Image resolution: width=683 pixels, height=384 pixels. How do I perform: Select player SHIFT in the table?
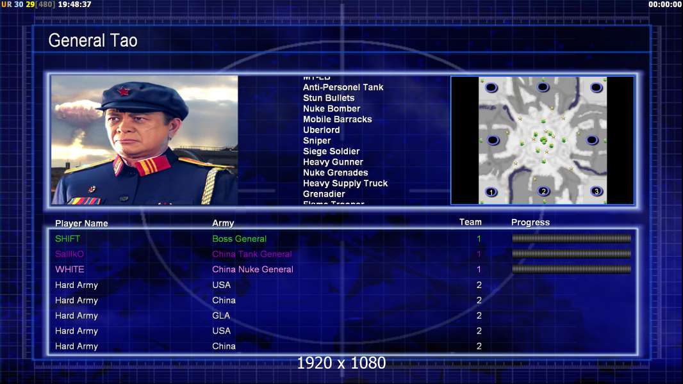[x=67, y=238]
